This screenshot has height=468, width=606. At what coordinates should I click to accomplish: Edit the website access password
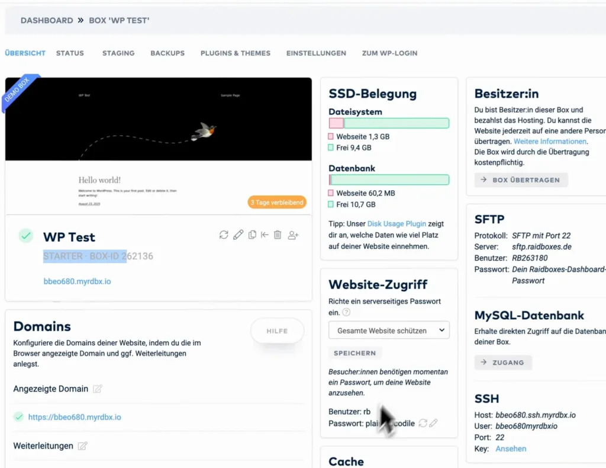(x=434, y=423)
